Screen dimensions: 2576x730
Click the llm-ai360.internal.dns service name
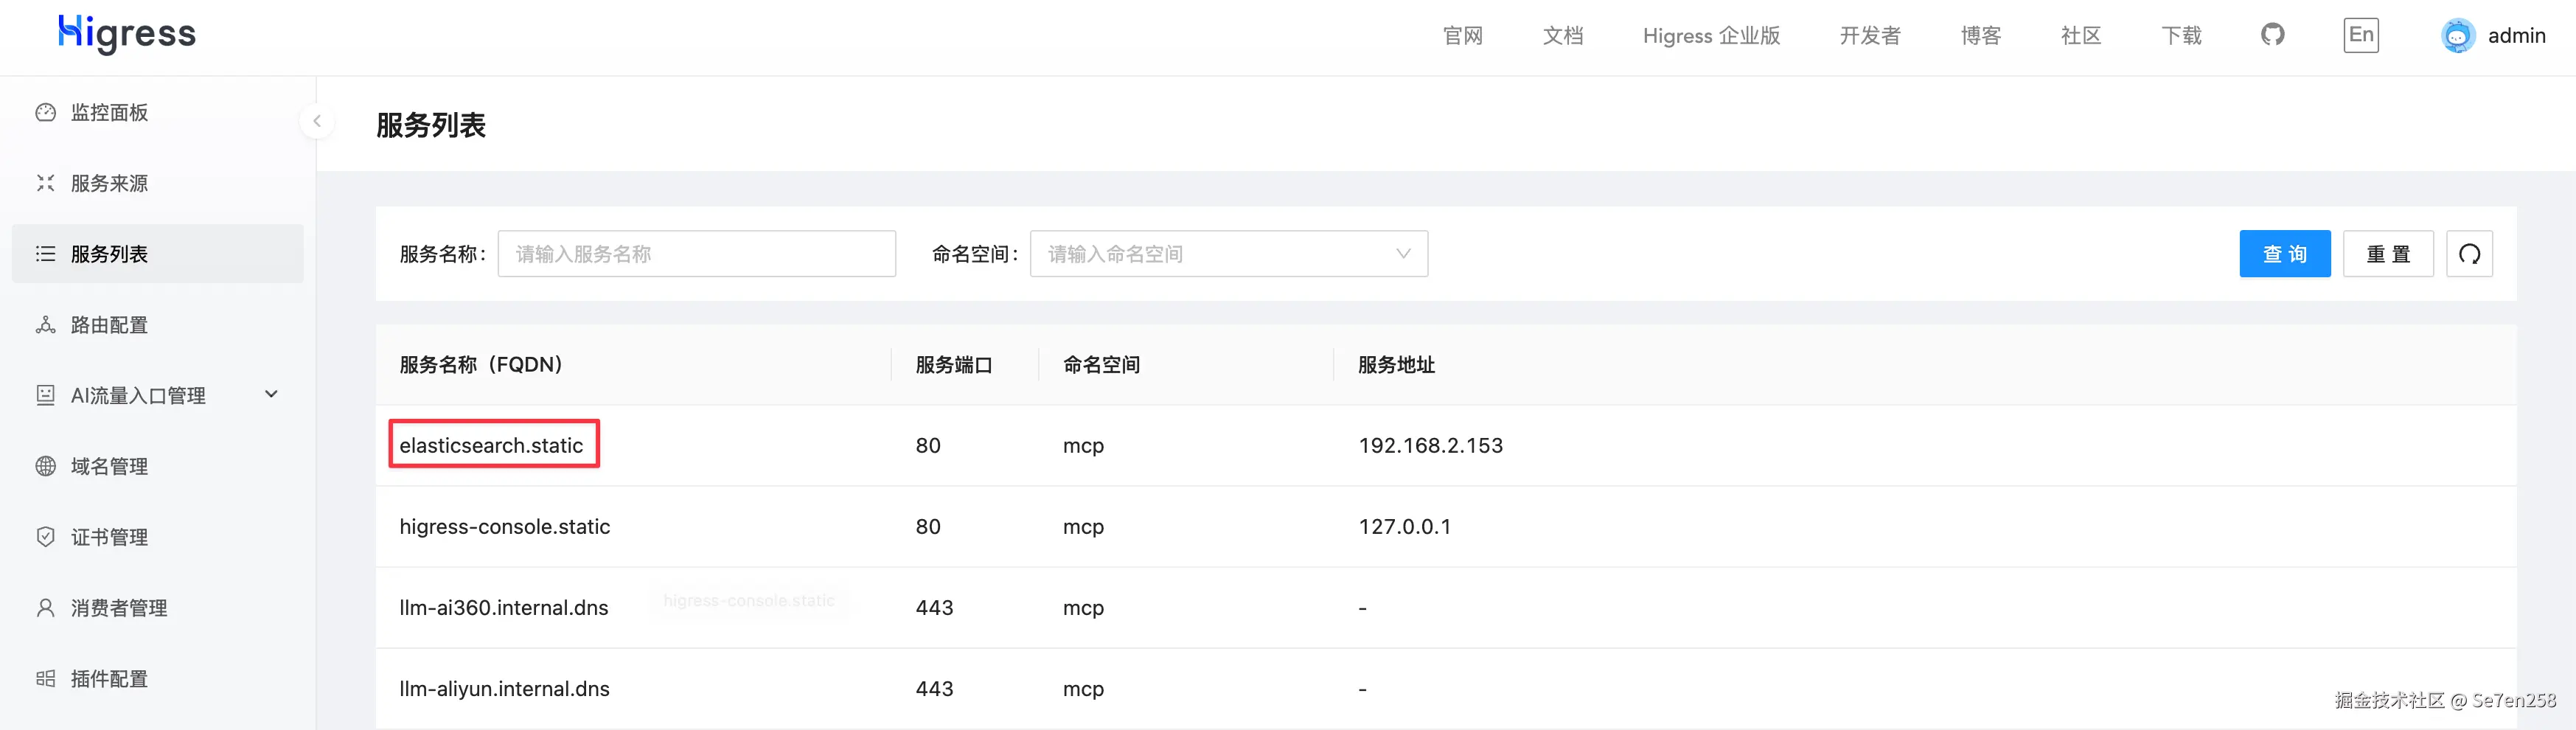503,607
